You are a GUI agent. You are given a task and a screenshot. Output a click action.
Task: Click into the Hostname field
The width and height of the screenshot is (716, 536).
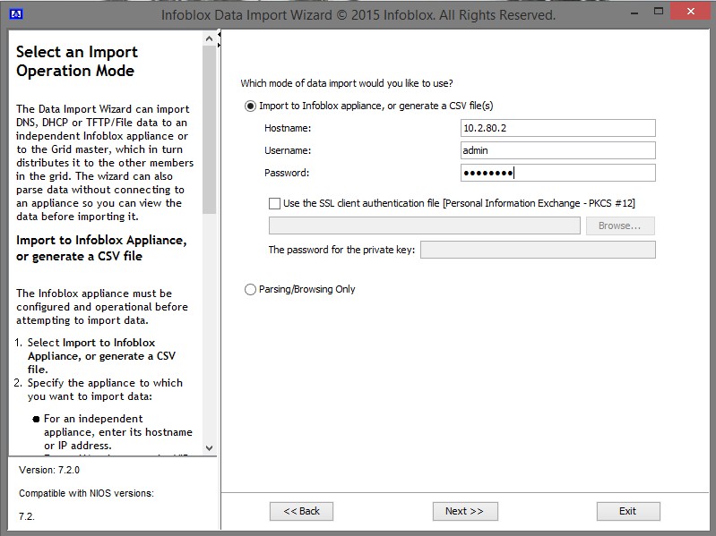557,129
